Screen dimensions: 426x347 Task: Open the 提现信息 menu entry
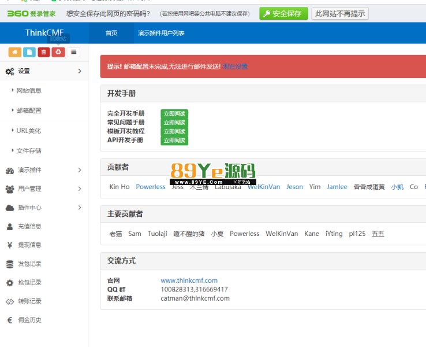[29, 245]
